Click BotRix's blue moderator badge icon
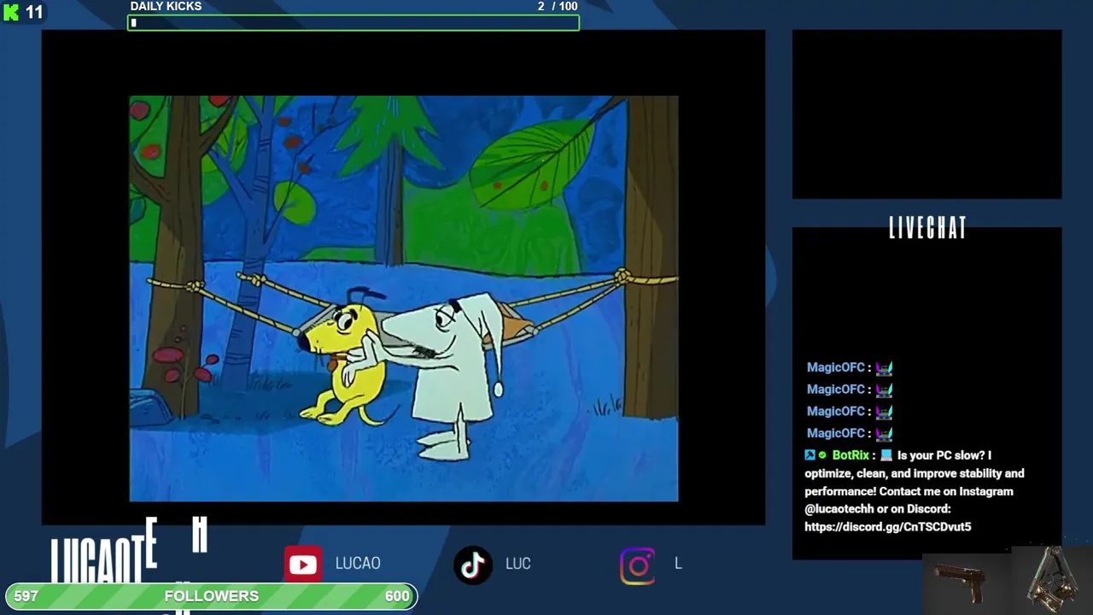The width and height of the screenshot is (1093, 615). tap(810, 455)
